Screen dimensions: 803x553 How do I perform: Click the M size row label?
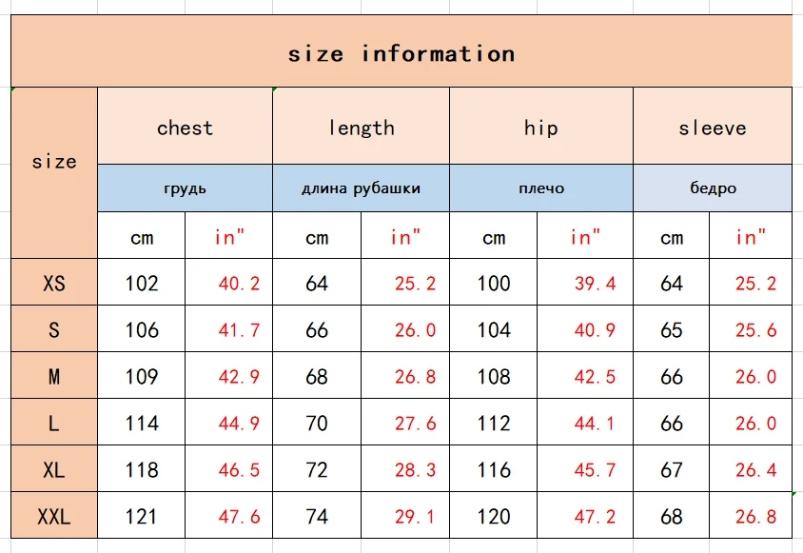click(54, 377)
